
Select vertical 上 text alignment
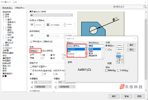pos(42,58)
